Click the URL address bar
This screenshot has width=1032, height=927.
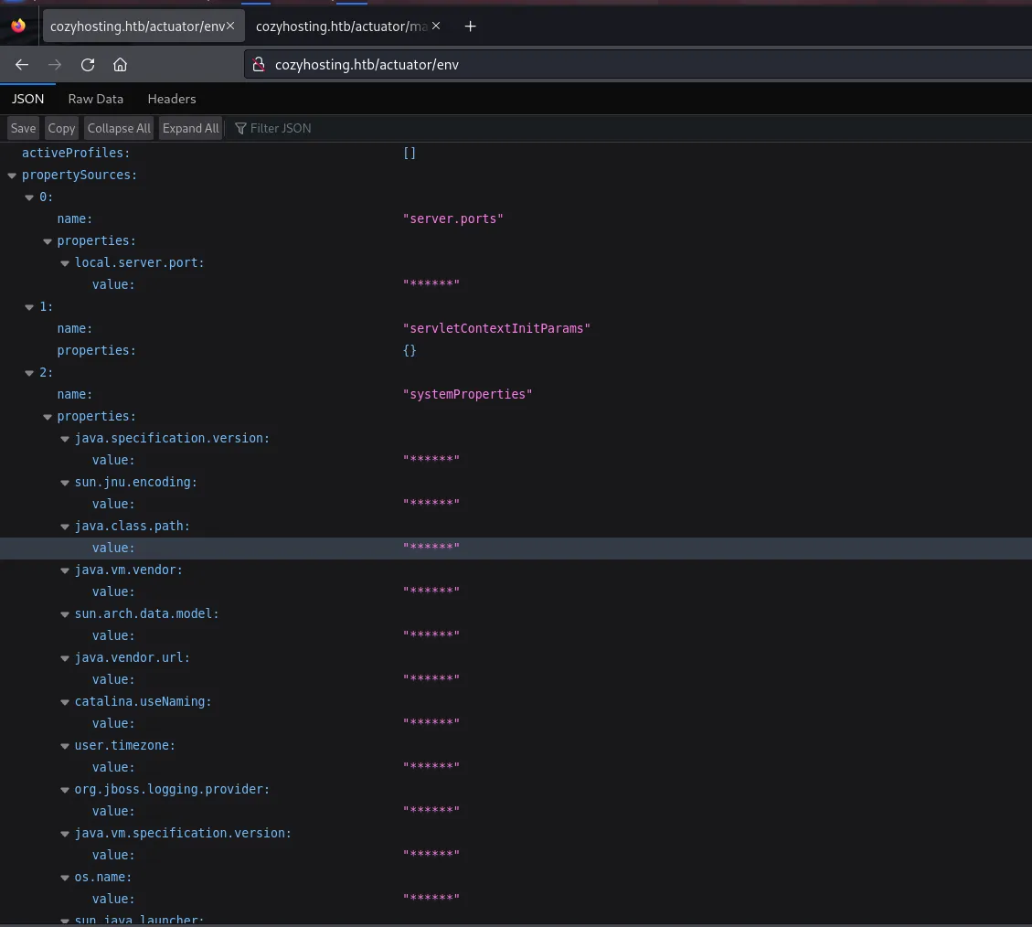638,65
